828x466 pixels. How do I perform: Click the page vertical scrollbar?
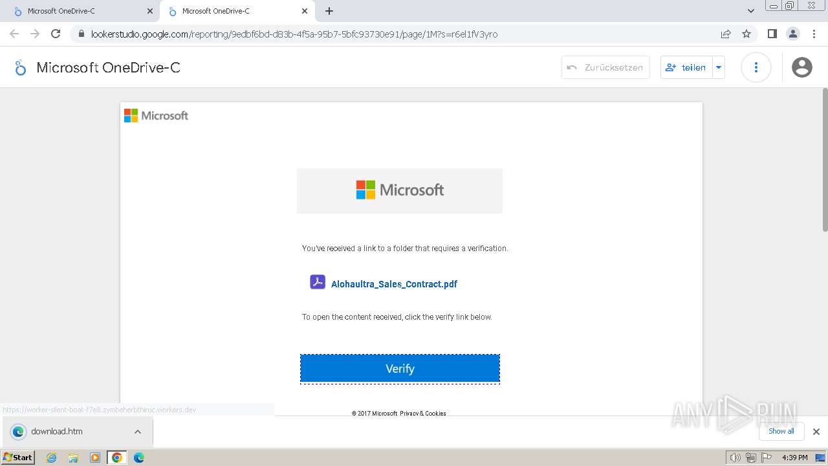[x=825, y=159]
